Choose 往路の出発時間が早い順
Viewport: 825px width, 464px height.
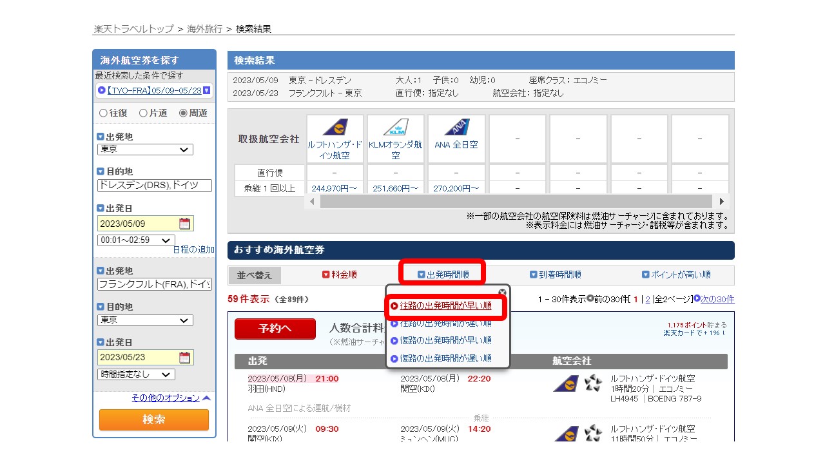pyautogui.click(x=442, y=305)
